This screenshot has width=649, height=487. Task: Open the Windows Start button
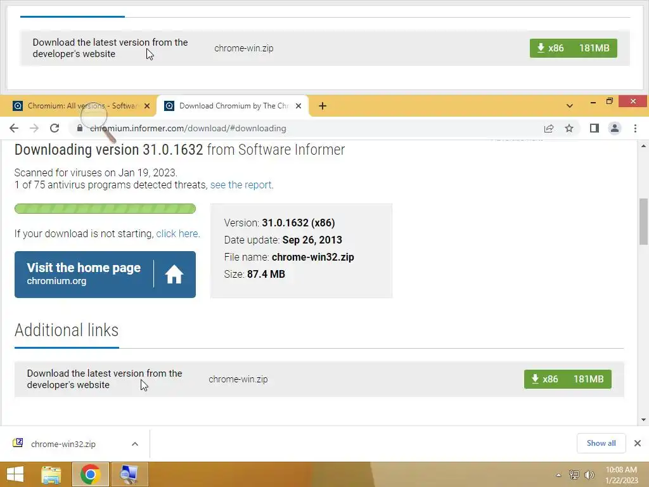point(15,474)
